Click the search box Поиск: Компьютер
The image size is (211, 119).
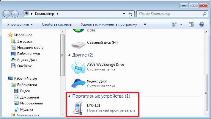pyautogui.click(x=169, y=14)
